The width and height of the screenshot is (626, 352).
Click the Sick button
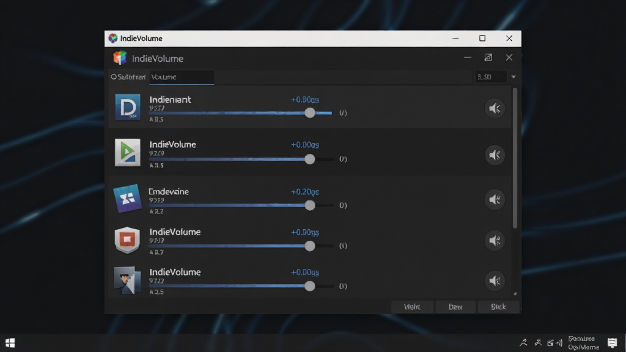(x=498, y=307)
